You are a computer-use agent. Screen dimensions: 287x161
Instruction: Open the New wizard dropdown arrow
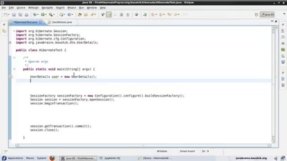(x=9, y=15)
